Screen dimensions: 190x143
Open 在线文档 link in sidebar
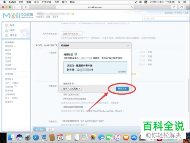pyautogui.click(x=9, y=87)
